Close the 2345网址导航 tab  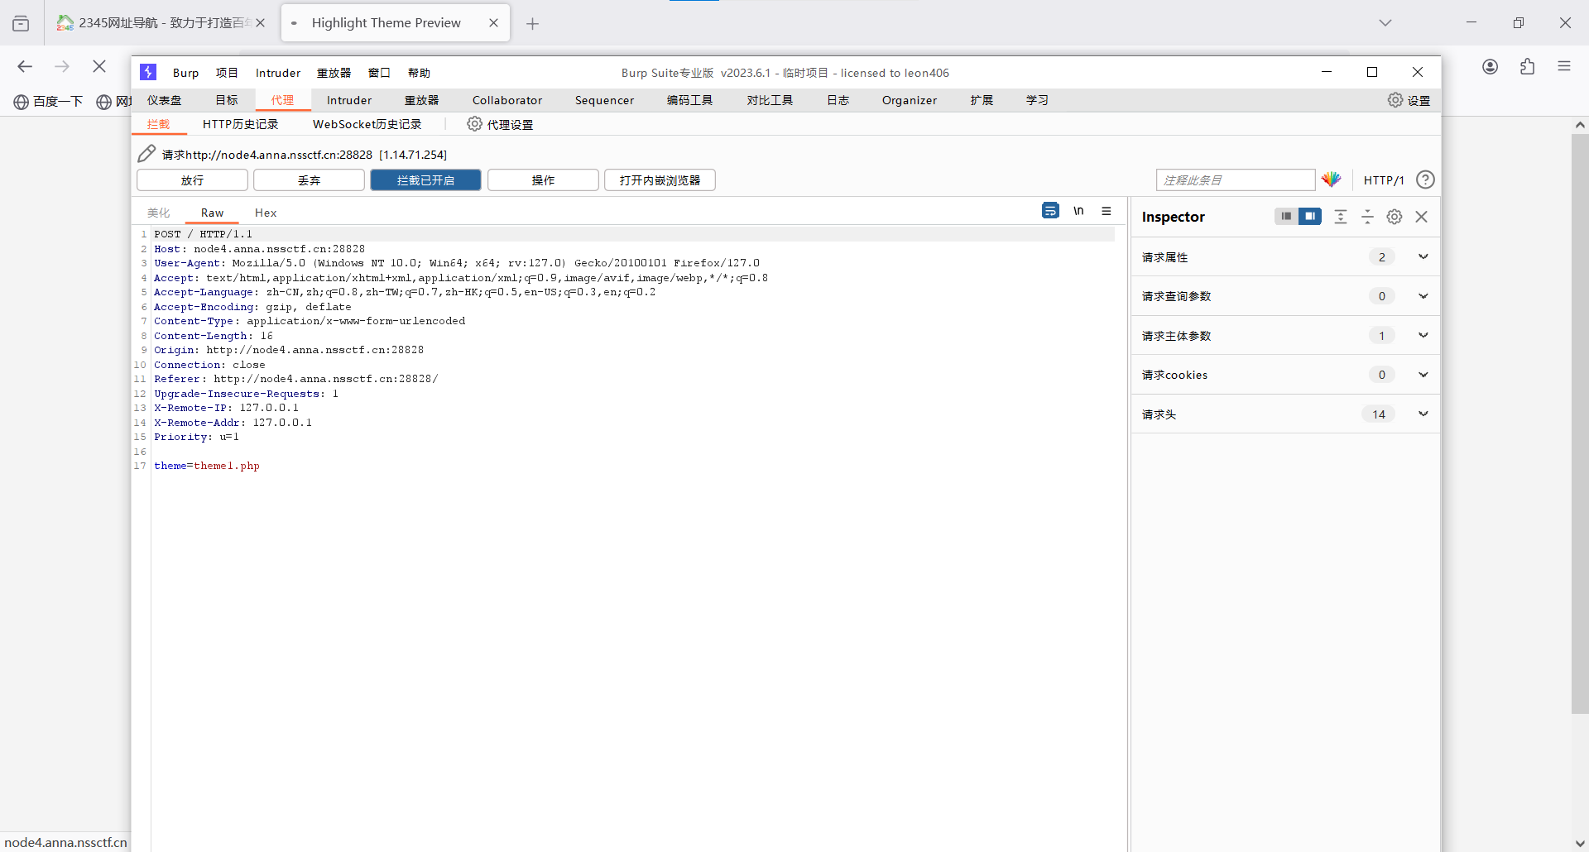tap(261, 23)
